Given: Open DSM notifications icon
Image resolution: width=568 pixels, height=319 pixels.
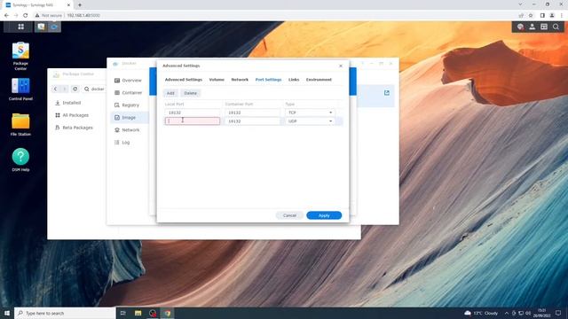Looking at the screenshot, I should click(520, 27).
